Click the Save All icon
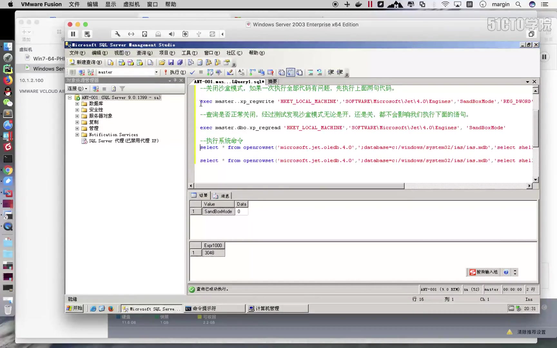Viewport: 557px width, 348px height. click(x=180, y=63)
